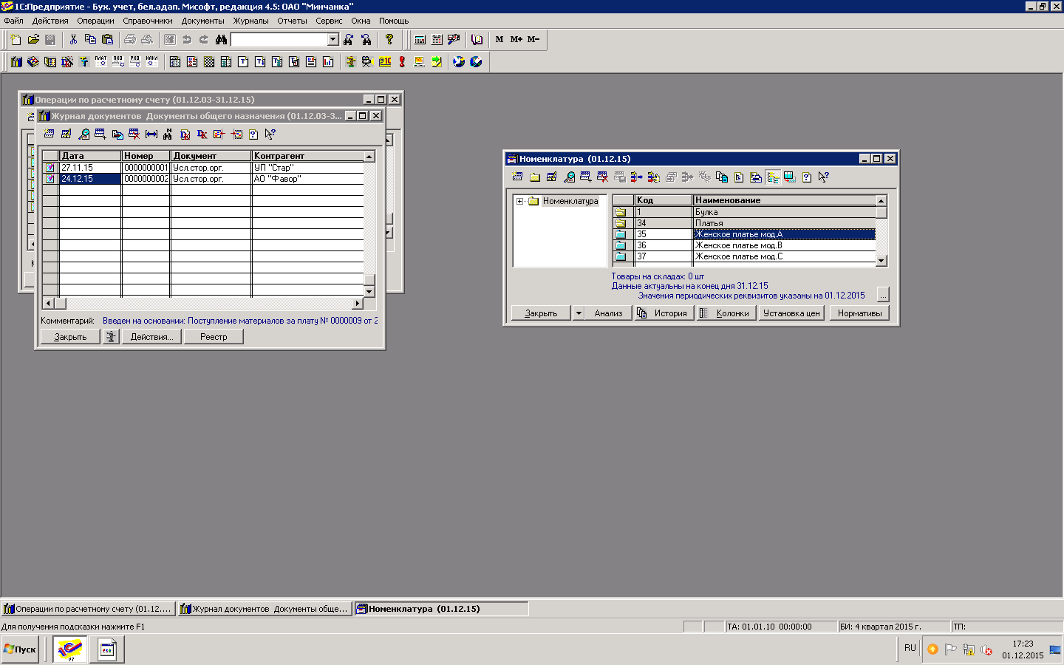This screenshot has width=1064, height=665.
Task: Click the История button in Номенклатура
Action: coord(664,313)
